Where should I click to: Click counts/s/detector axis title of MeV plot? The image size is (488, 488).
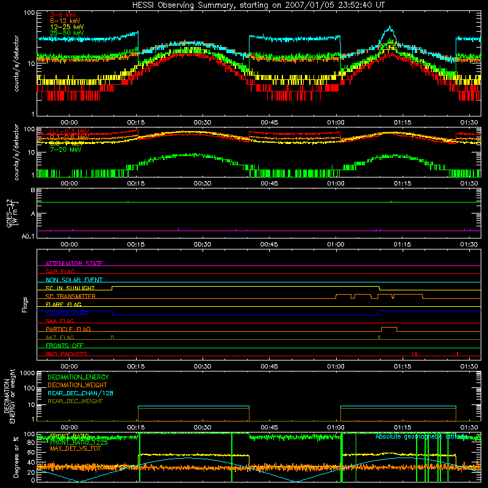pyautogui.click(x=16, y=152)
